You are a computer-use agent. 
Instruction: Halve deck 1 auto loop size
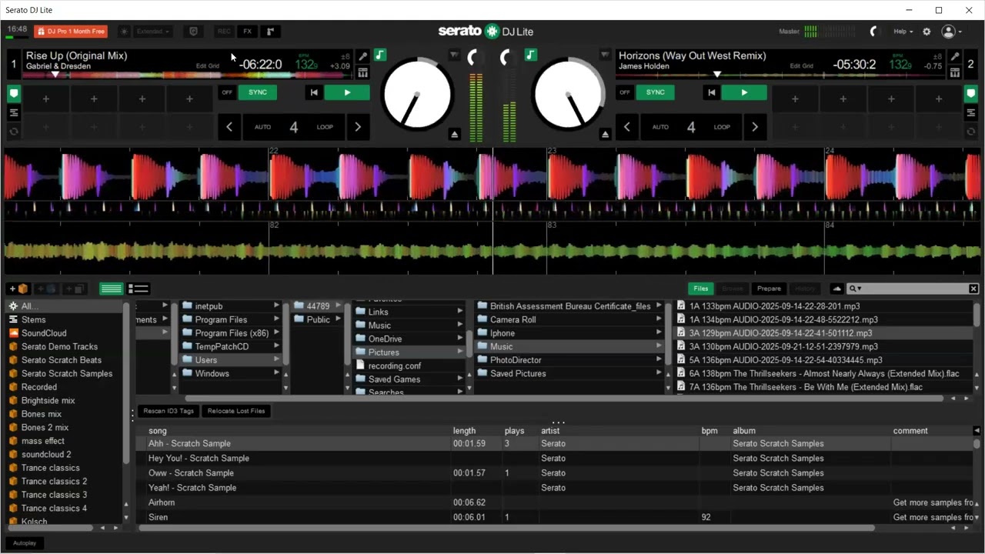[x=229, y=127]
